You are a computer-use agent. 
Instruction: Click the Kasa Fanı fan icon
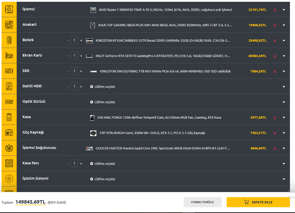pyautogui.click(x=9, y=163)
